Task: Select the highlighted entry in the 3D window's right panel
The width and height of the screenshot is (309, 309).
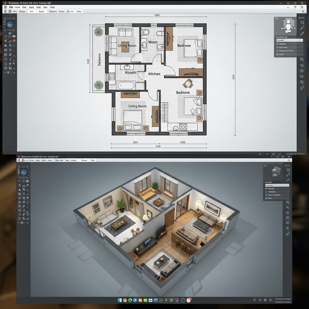Action: pyautogui.click(x=277, y=185)
